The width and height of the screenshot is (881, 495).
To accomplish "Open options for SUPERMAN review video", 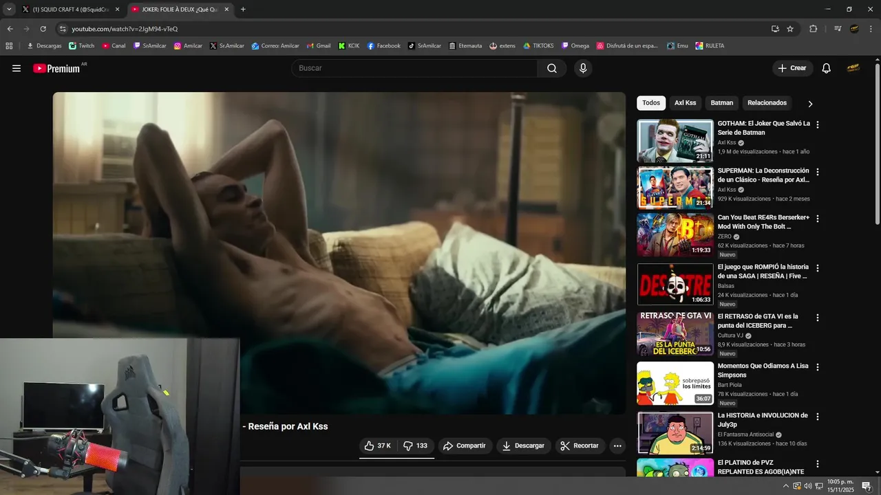I will point(818,172).
